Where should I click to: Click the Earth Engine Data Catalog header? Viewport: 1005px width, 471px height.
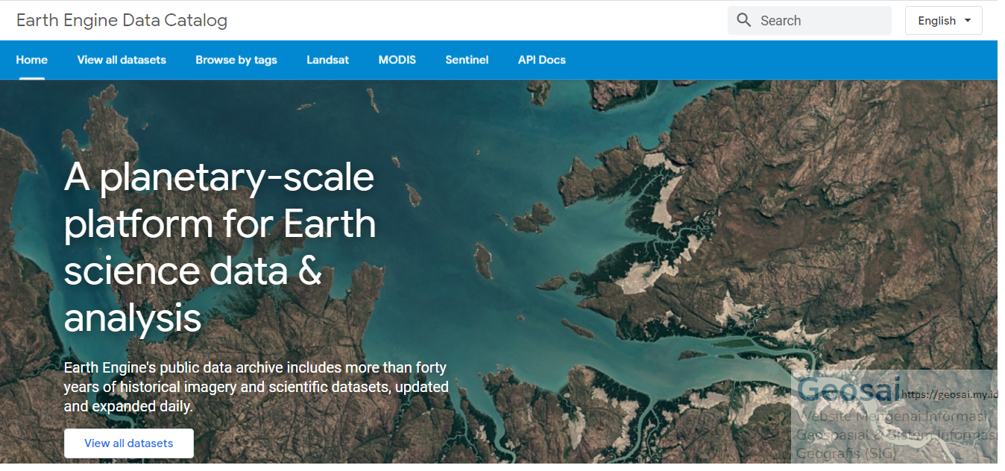tap(122, 20)
